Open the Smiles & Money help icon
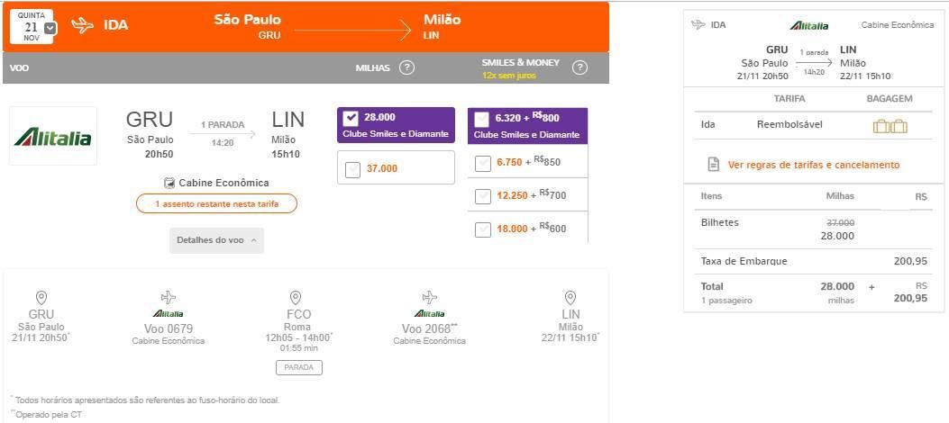Screen dimensions: 949x423 tap(579, 67)
